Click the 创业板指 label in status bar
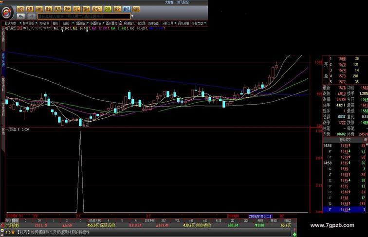 [203, 225]
